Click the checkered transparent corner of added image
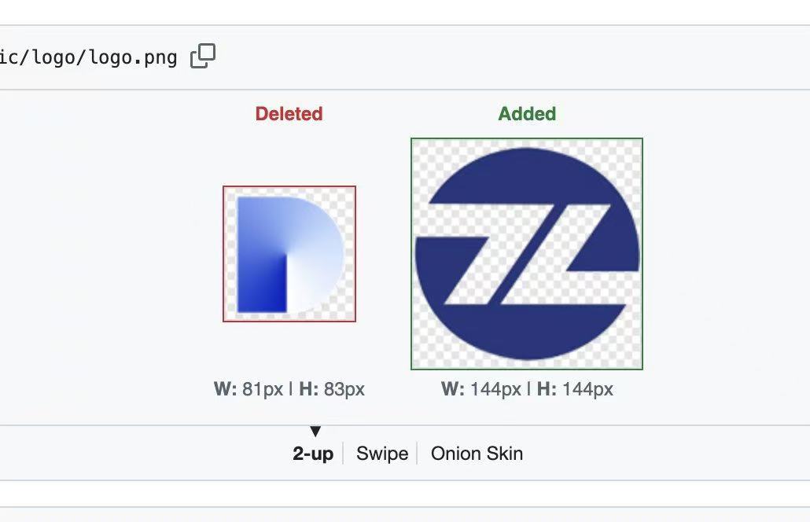 tap(425, 153)
